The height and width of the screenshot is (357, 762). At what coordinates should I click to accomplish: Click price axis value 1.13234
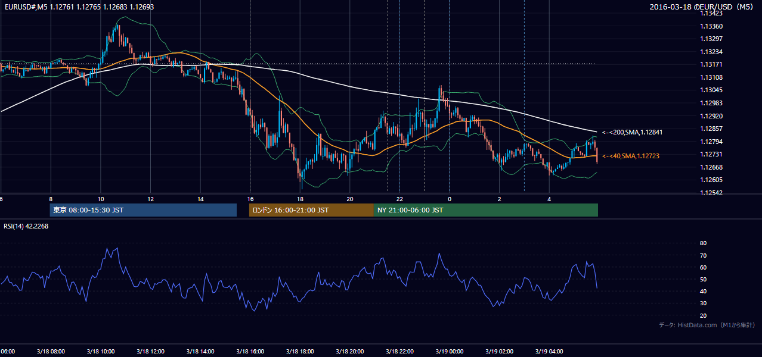tap(711, 52)
